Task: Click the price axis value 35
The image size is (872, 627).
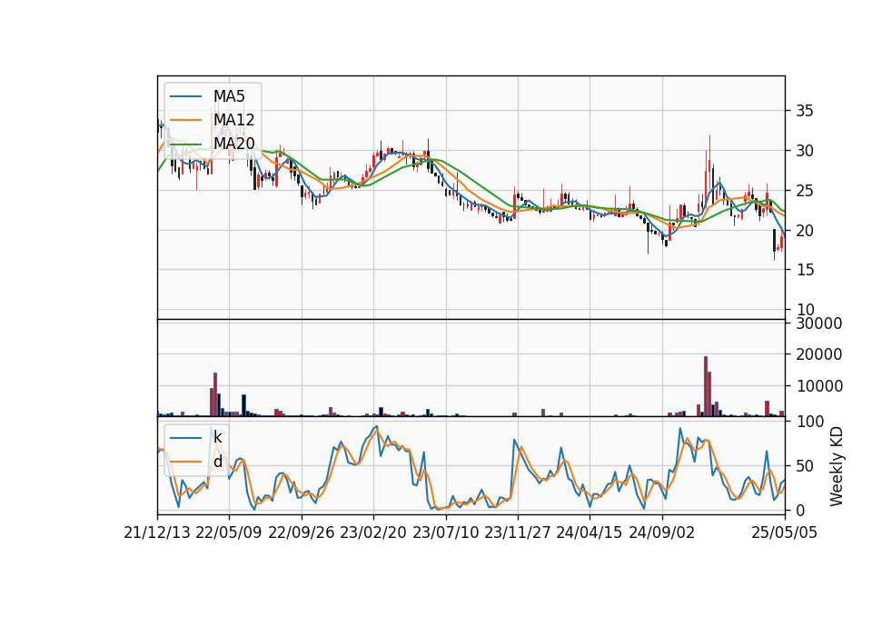Action: 805,111
